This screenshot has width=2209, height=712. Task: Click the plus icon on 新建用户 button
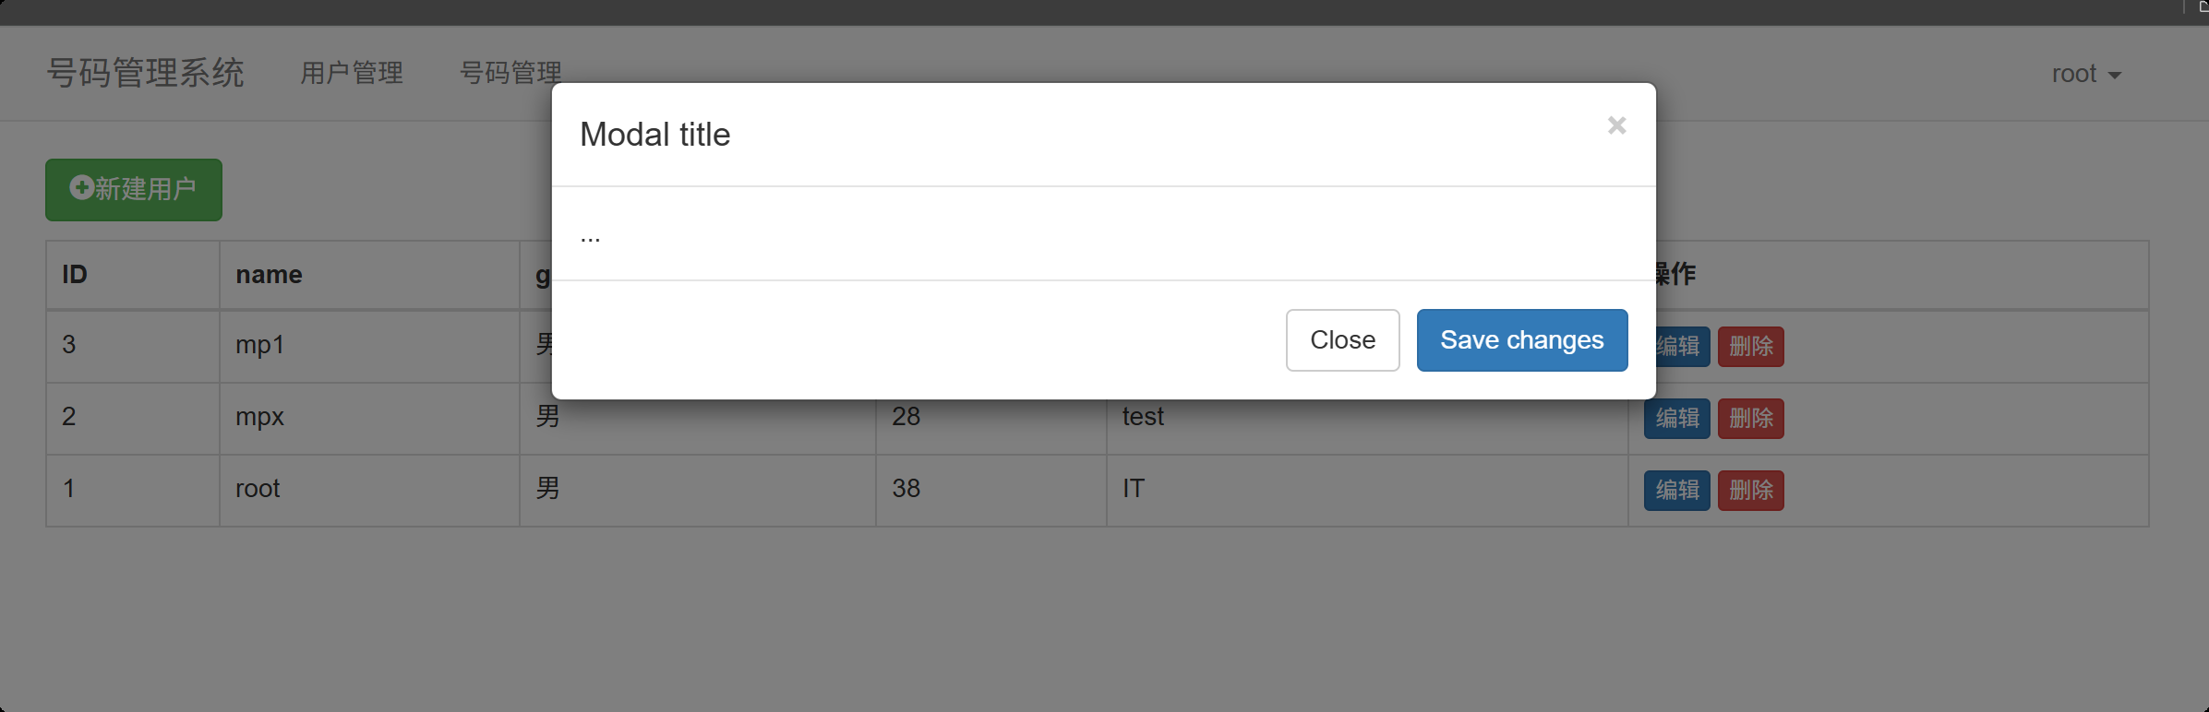pos(81,188)
